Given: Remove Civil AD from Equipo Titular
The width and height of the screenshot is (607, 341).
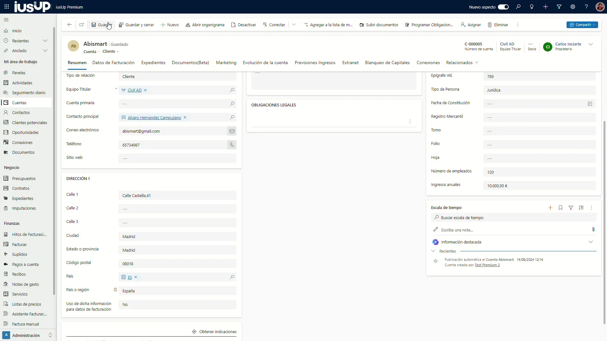Looking at the screenshot, I should coord(145,90).
